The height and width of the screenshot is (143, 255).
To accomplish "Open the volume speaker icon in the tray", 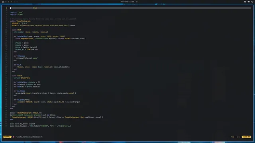I will (249, 2).
